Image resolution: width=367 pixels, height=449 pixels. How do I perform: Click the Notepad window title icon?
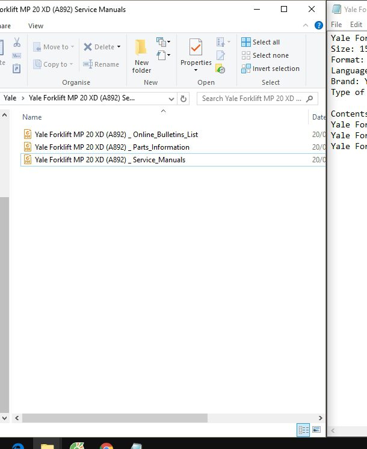pyautogui.click(x=336, y=9)
